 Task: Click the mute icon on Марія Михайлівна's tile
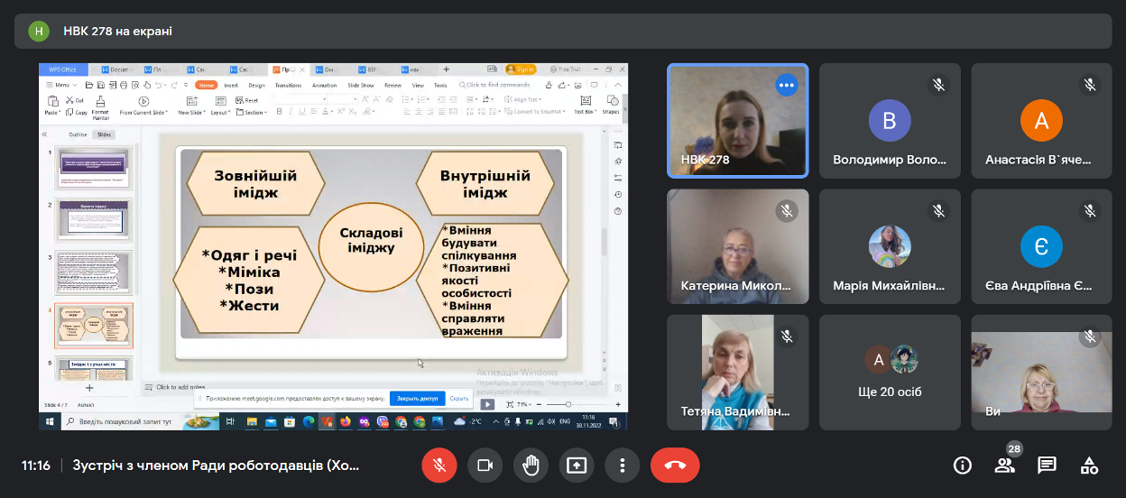[939, 211]
